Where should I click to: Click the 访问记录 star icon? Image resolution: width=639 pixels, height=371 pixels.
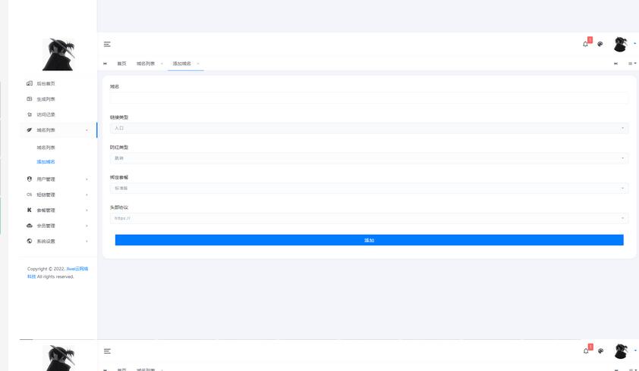[30, 114]
